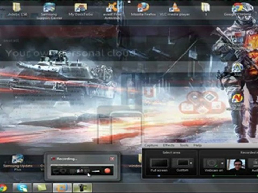The width and height of the screenshot is (258, 193).
Task: Select the Camtasia Recorder taskbar button
Action: pyautogui.click(x=83, y=188)
